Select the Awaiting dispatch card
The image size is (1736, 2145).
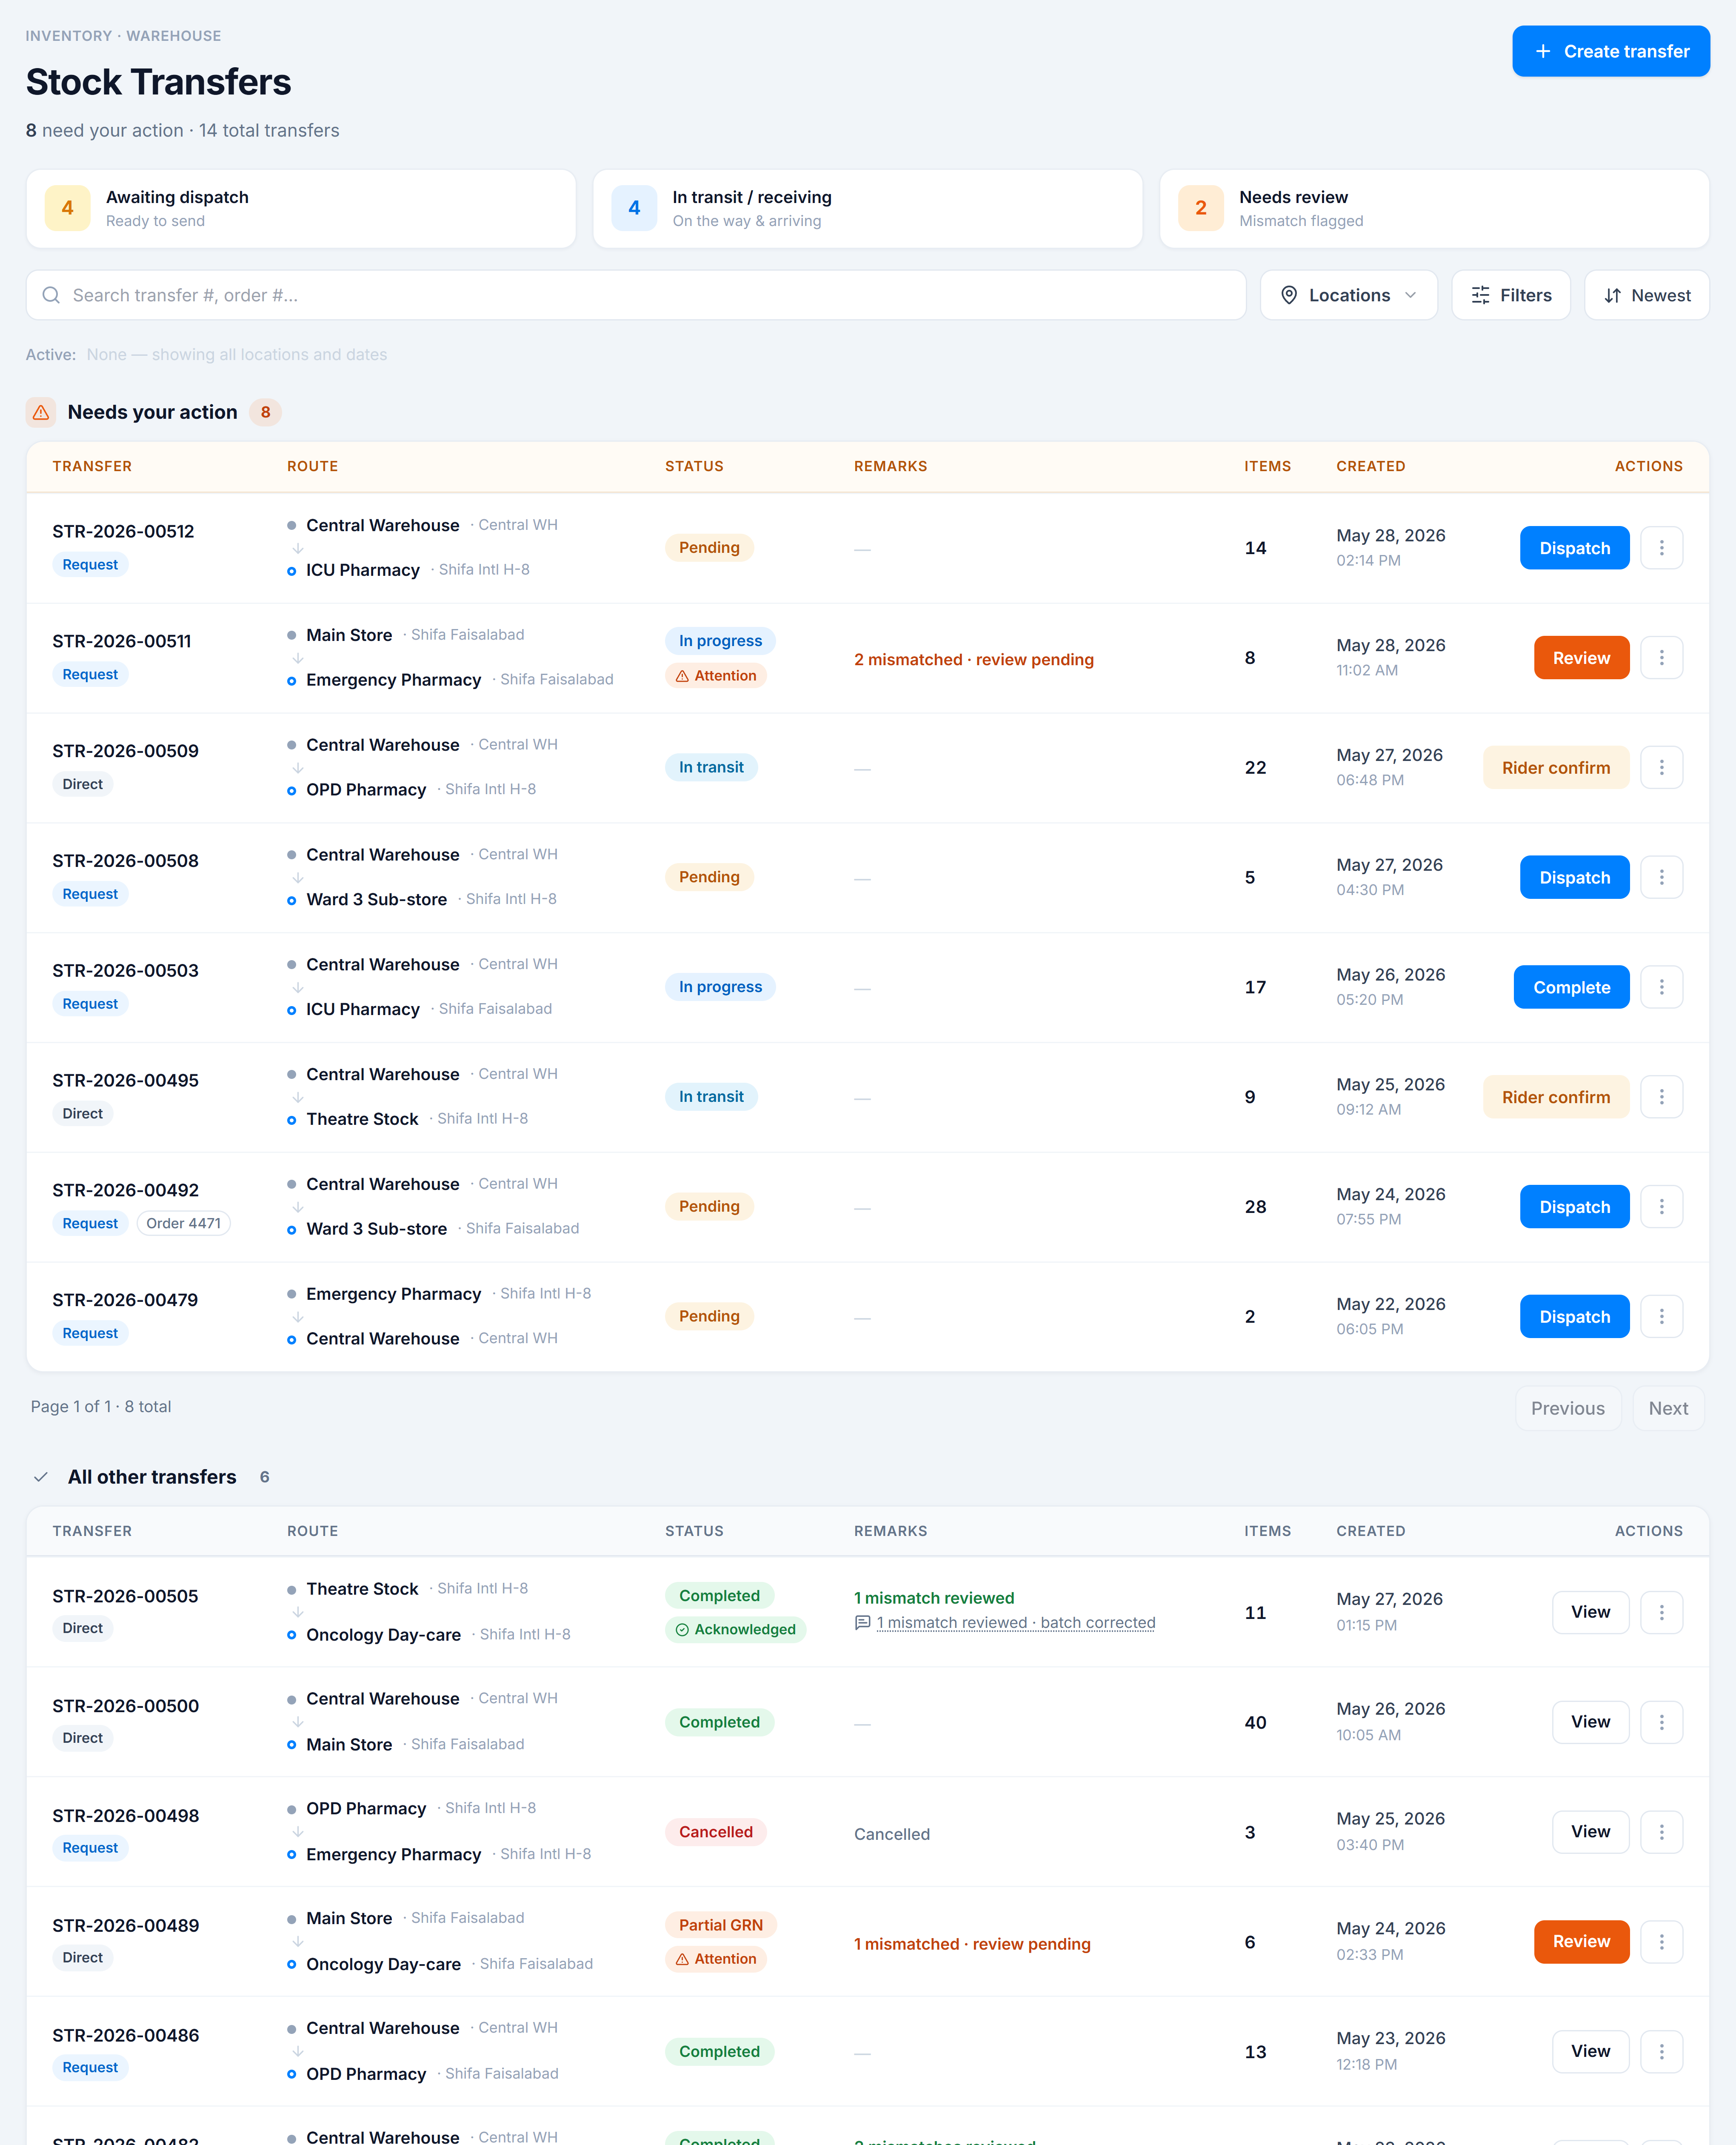pos(301,208)
